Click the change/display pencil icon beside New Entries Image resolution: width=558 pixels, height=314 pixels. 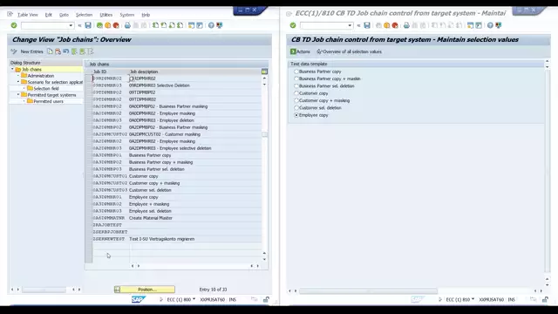pos(14,51)
